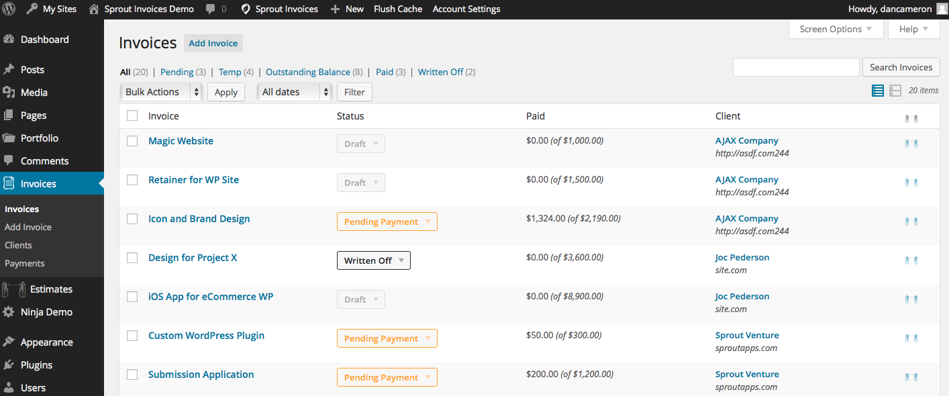The image size is (949, 396).
Task: Open the Written Off status dropdown
Action: (x=373, y=260)
